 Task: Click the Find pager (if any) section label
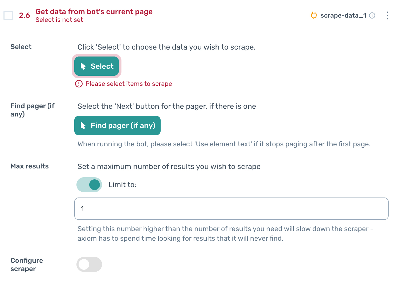tap(32, 110)
